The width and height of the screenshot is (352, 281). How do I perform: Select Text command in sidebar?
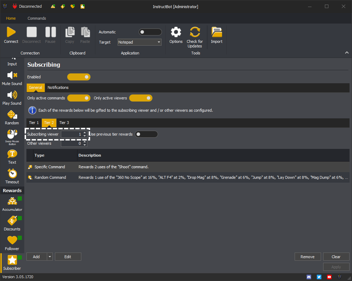click(12, 157)
